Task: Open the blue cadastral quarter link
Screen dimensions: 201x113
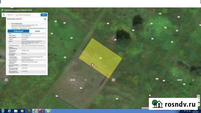Action: tap(25, 37)
